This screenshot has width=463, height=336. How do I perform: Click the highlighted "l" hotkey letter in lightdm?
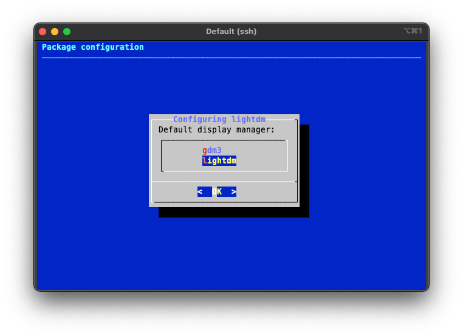(205, 160)
